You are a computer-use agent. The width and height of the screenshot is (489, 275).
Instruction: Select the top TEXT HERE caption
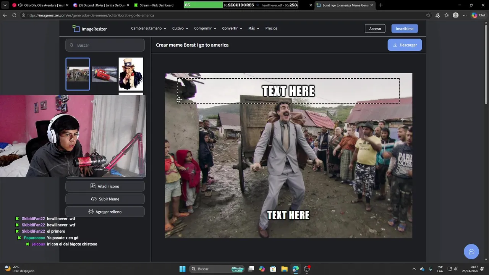(x=288, y=91)
